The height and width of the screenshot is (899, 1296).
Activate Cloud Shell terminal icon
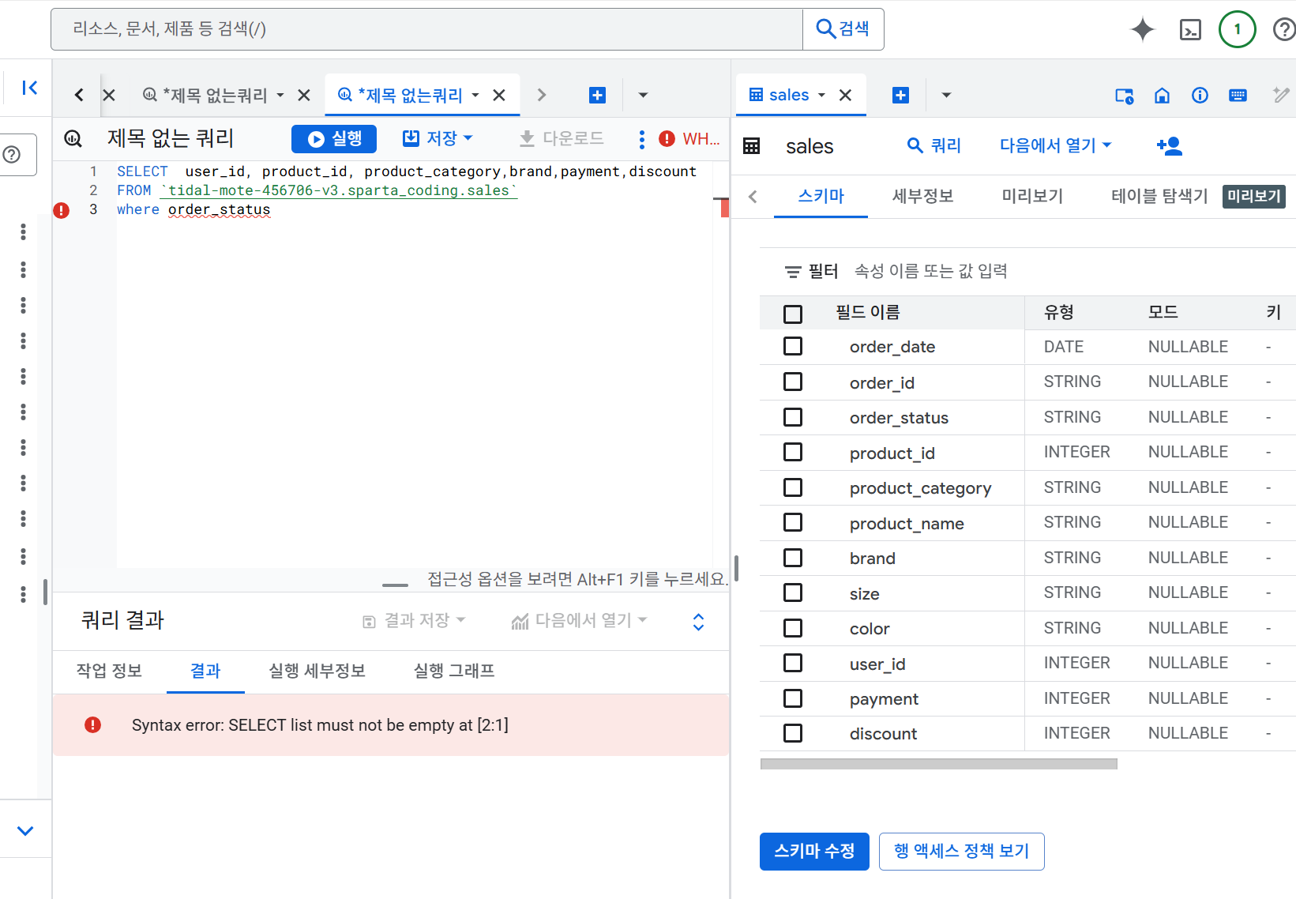click(x=1190, y=30)
